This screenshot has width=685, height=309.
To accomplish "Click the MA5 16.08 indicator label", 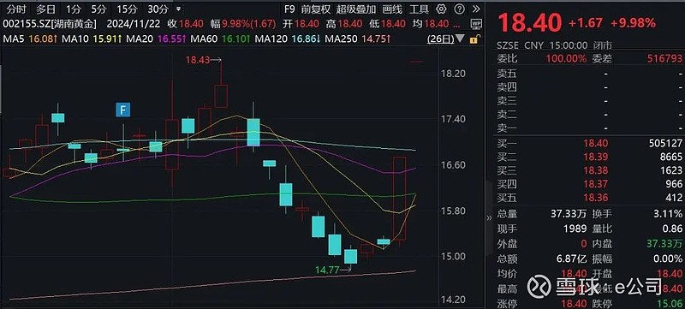I will pos(31,39).
